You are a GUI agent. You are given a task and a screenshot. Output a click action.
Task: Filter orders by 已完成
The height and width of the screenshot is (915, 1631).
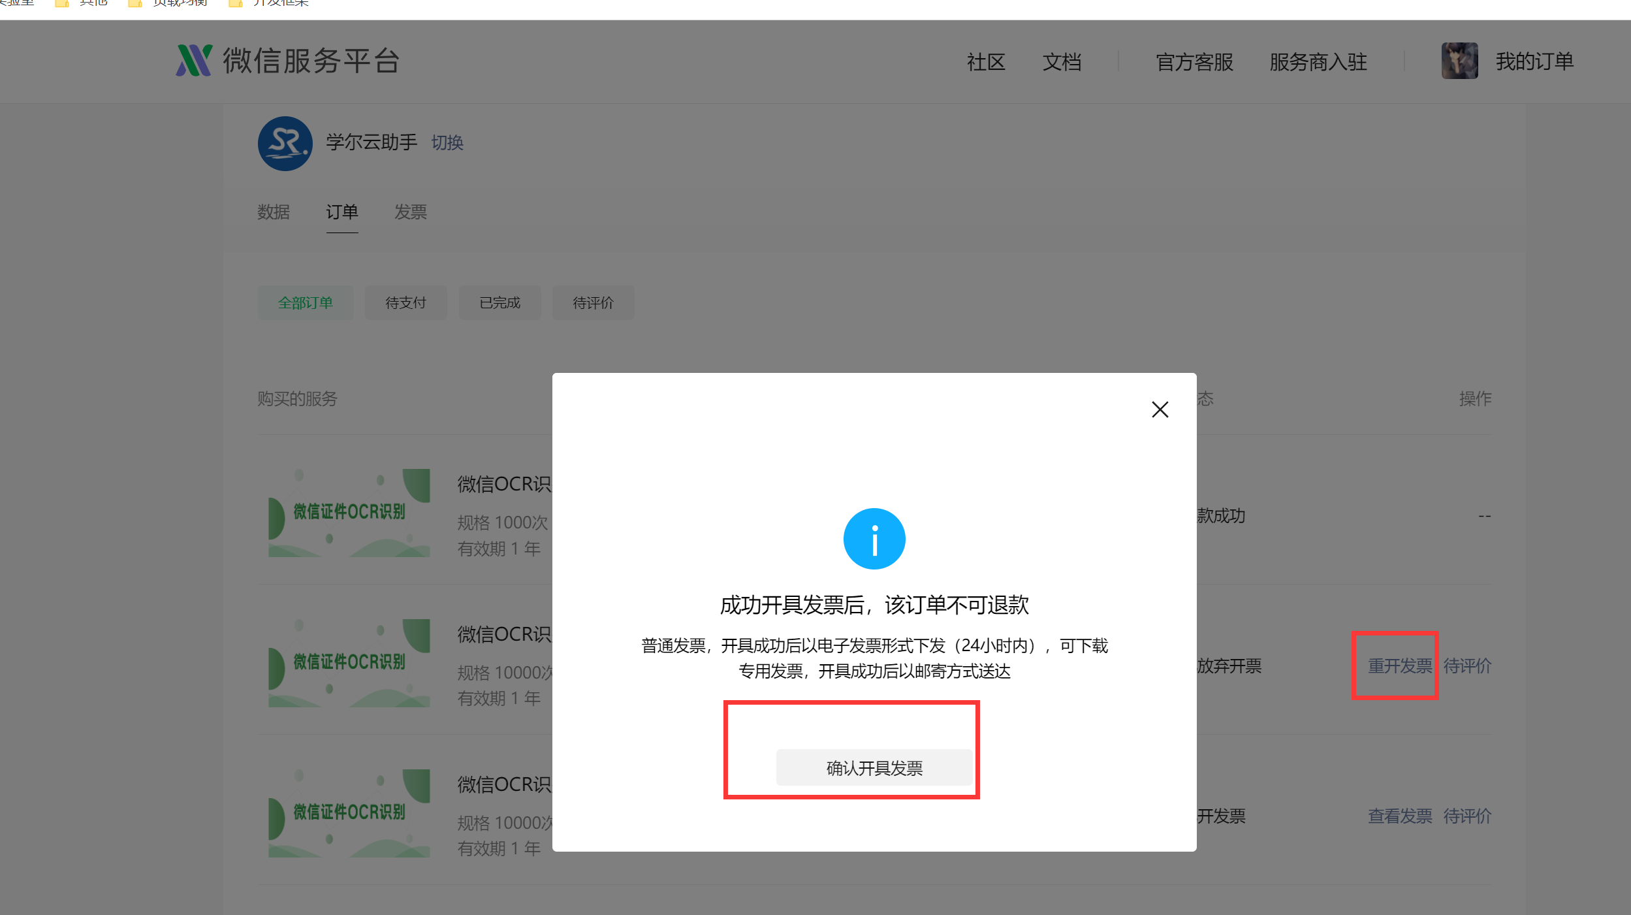(499, 303)
